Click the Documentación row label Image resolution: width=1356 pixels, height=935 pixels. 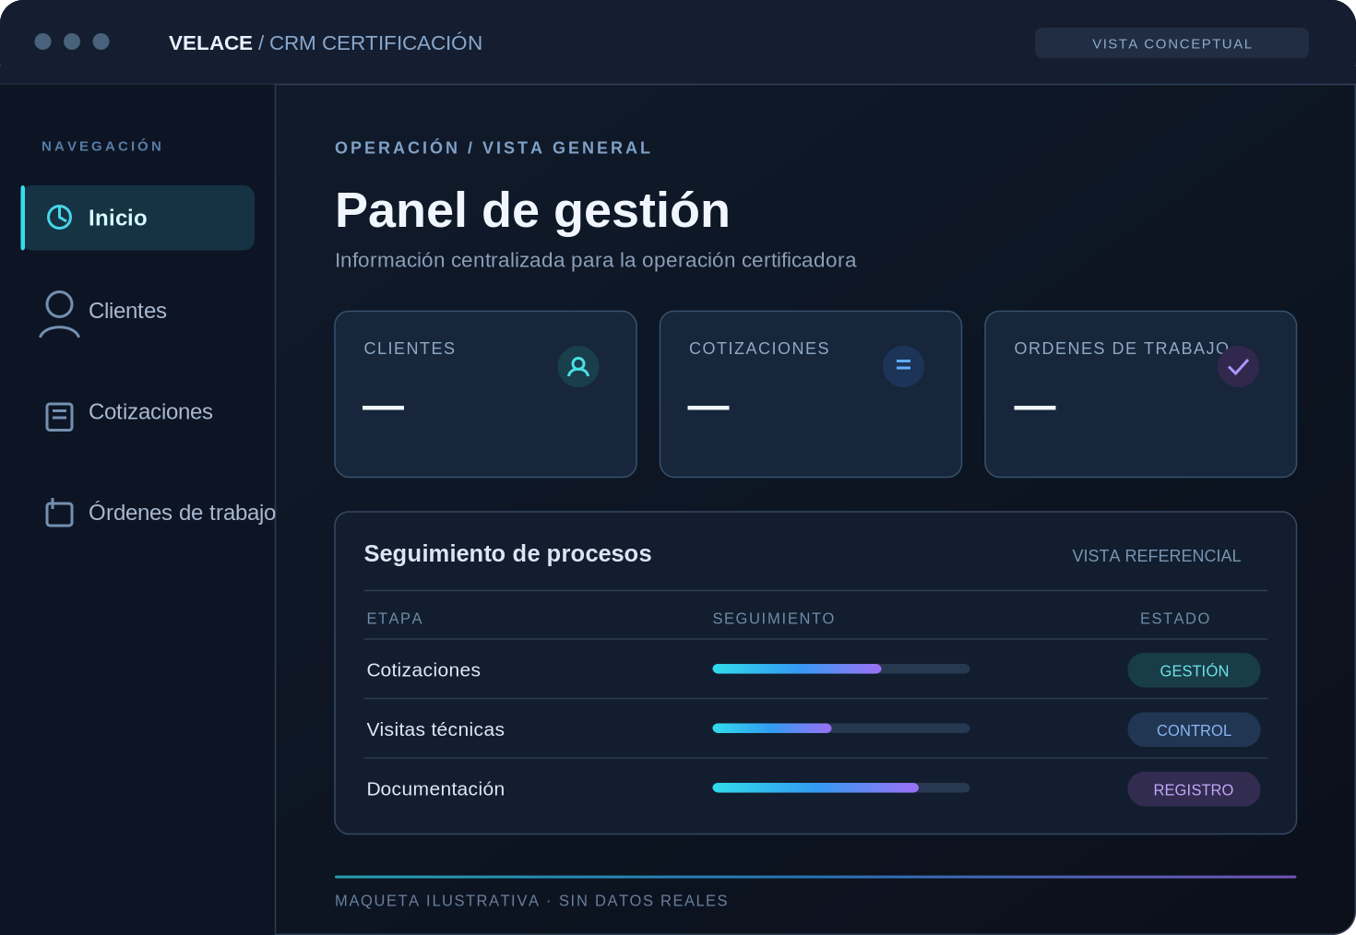tap(435, 789)
